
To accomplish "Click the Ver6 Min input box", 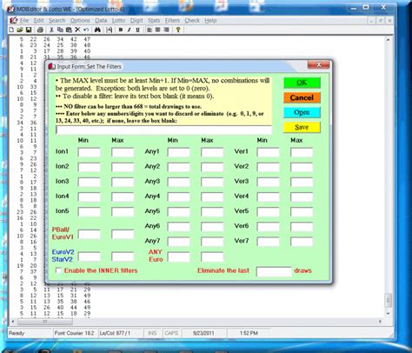I will click(268, 227).
